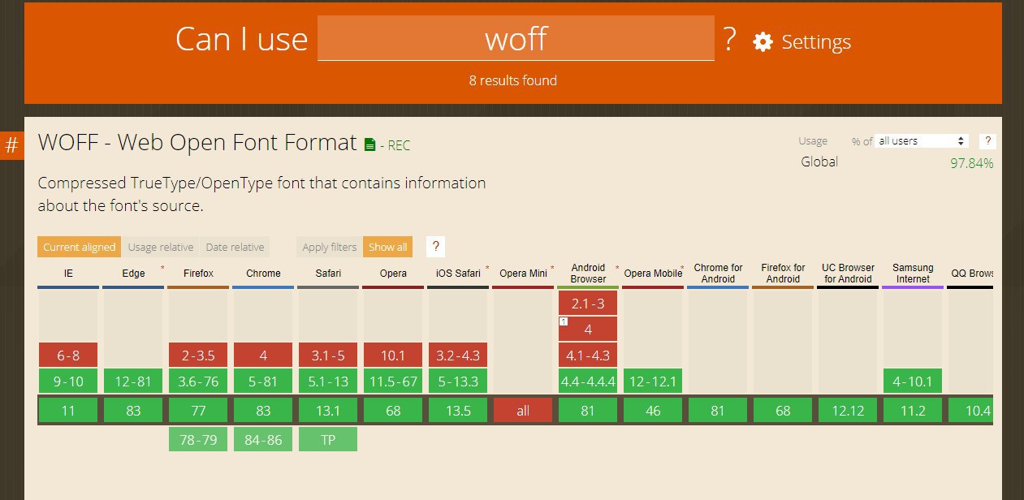
Task: Click the Firefox 3.6-76 cell
Action: pos(198,381)
